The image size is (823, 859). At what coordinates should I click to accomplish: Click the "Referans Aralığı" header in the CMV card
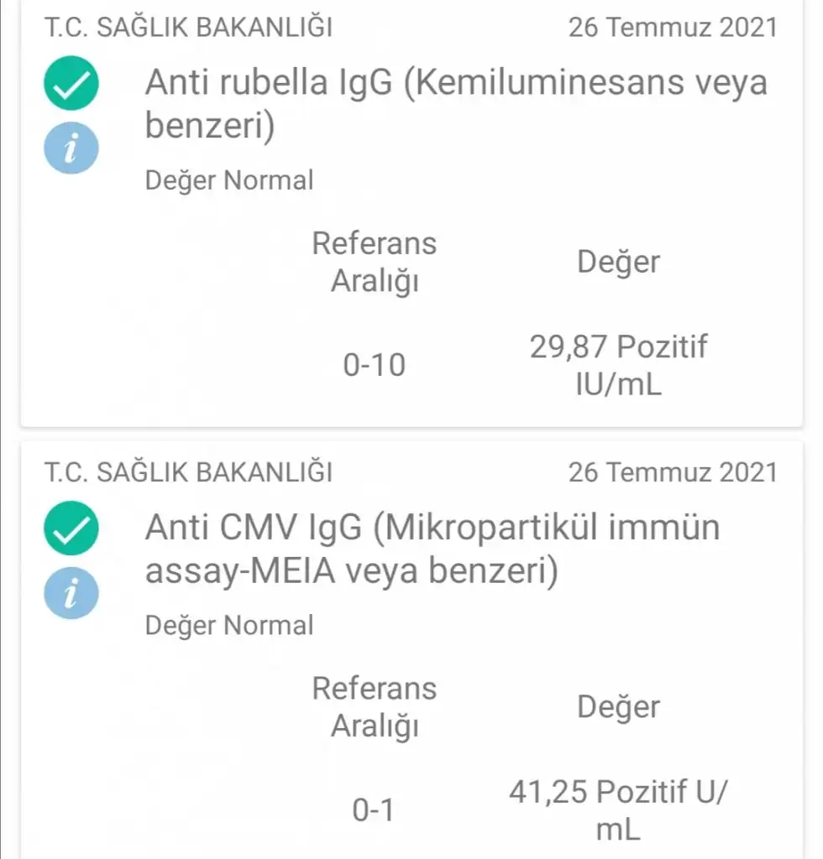coord(375,707)
